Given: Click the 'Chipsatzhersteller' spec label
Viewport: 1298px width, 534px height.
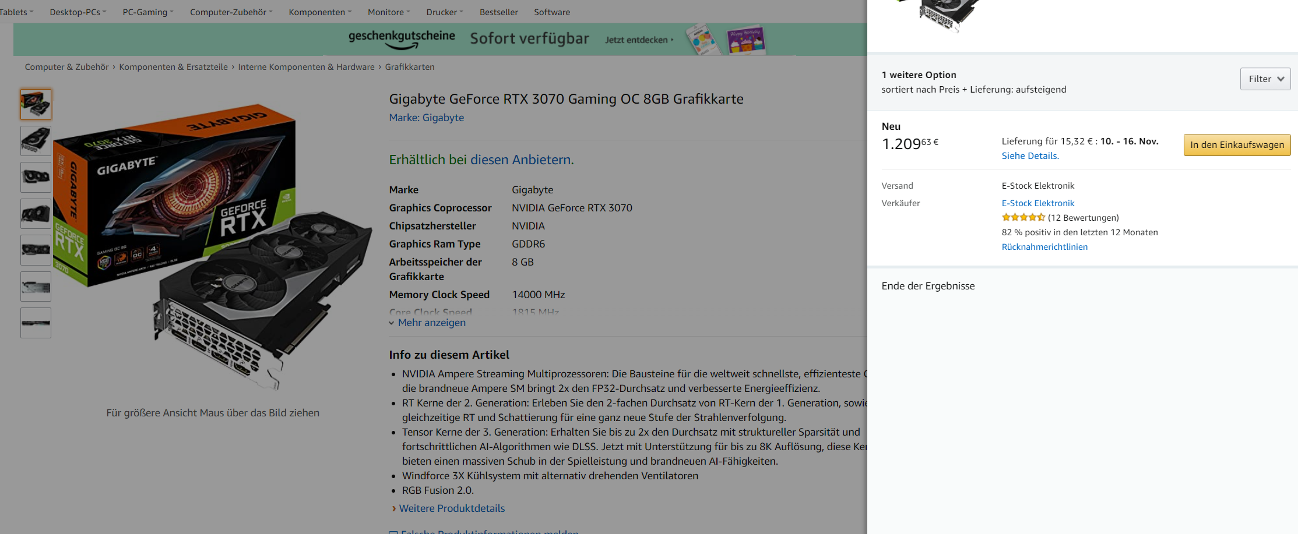Looking at the screenshot, I should 432,226.
